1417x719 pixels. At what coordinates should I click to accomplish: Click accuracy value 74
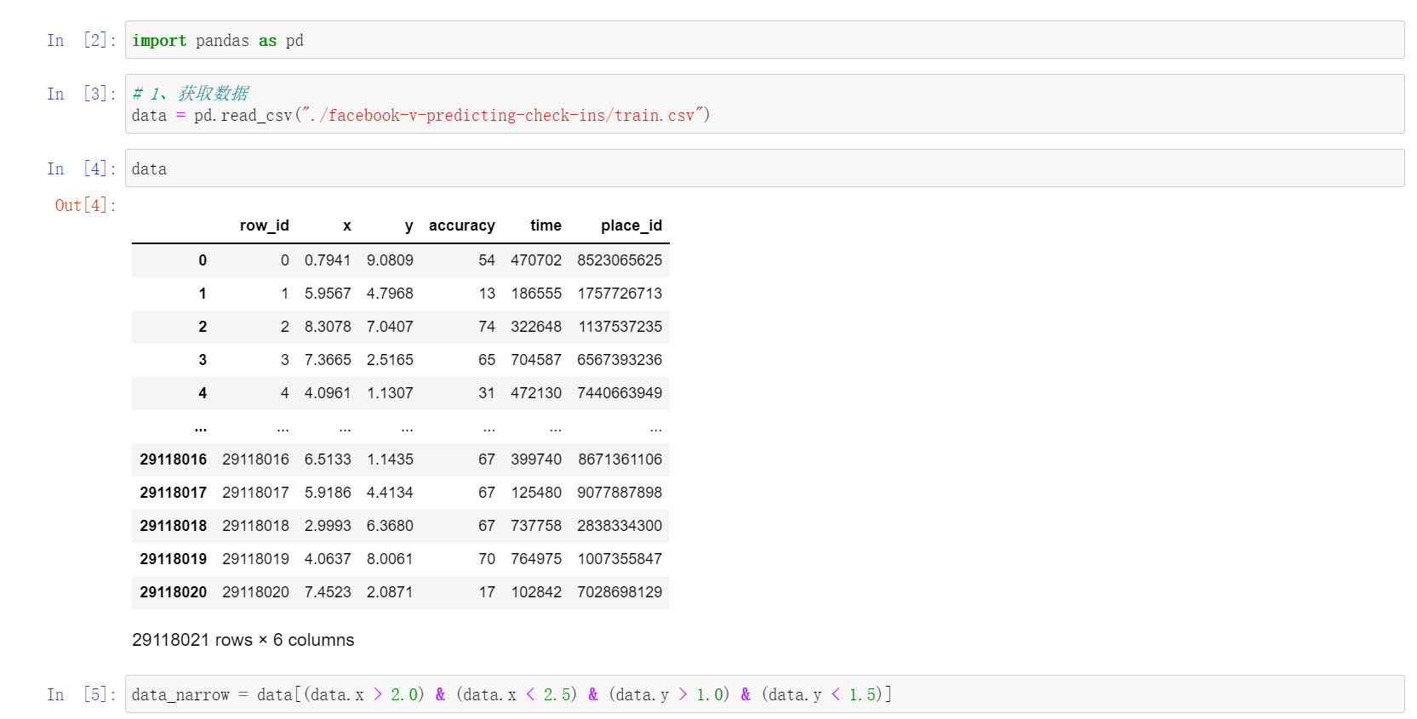pos(487,327)
